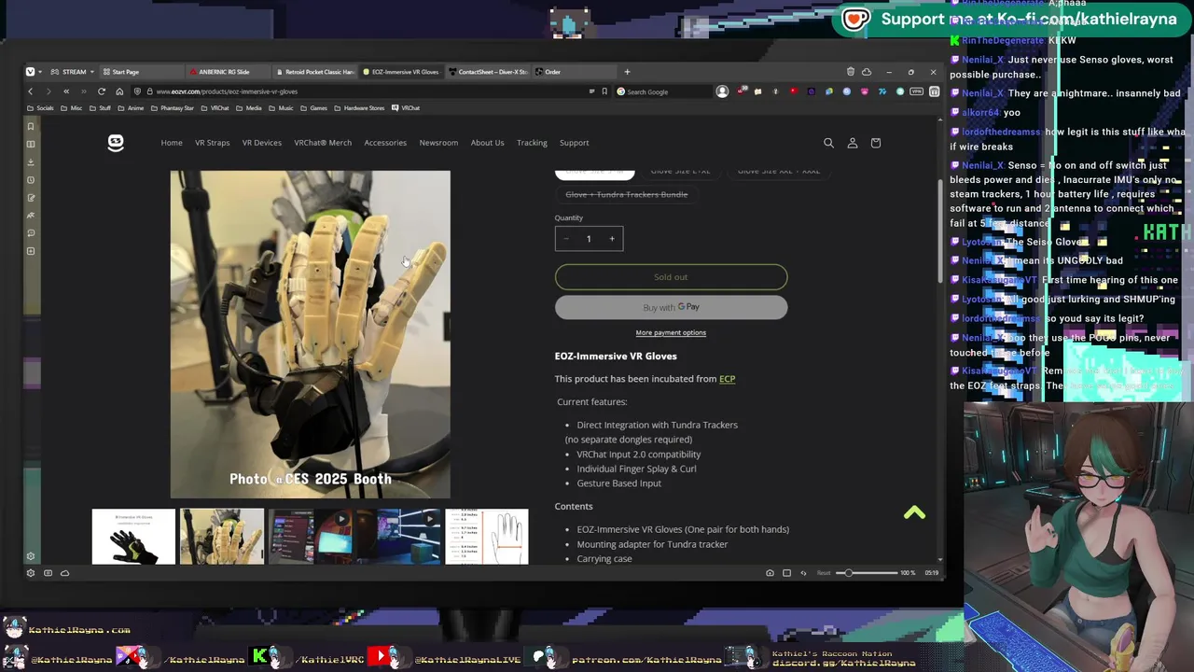Increase the quantity by one
The image size is (1194, 672).
coord(612,239)
